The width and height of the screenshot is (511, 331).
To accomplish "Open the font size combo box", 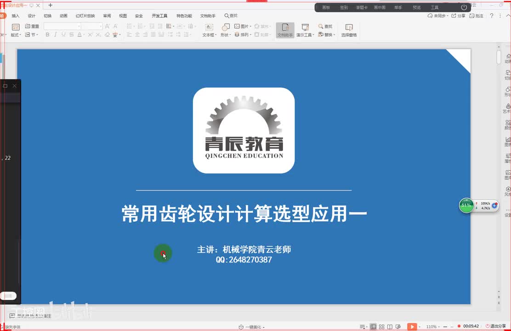I will pos(92,26).
